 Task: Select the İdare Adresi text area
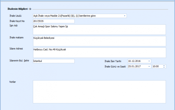tap(99, 52)
